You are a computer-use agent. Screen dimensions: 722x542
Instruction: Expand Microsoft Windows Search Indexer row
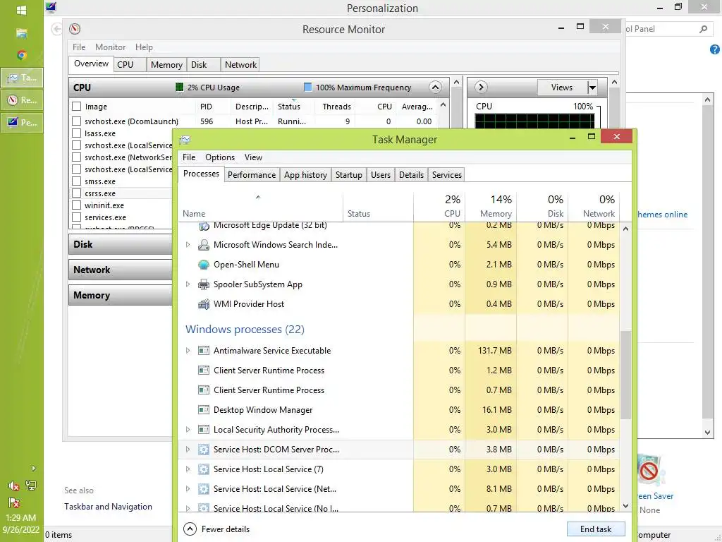(x=188, y=245)
